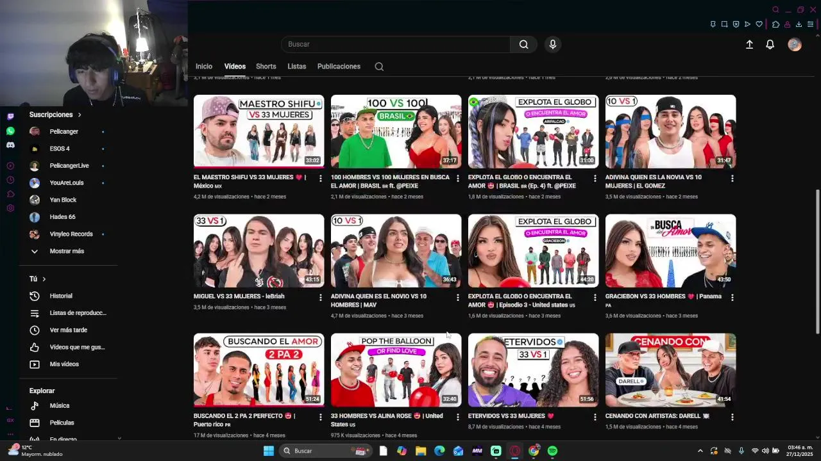Open YouTube notifications bell
This screenshot has width=821, height=461.
(770, 44)
